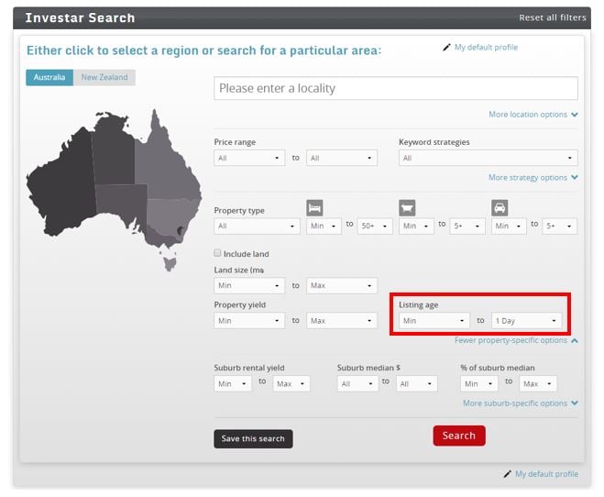
Task: Open Suburb median $ second All dropdown
Action: click(417, 383)
